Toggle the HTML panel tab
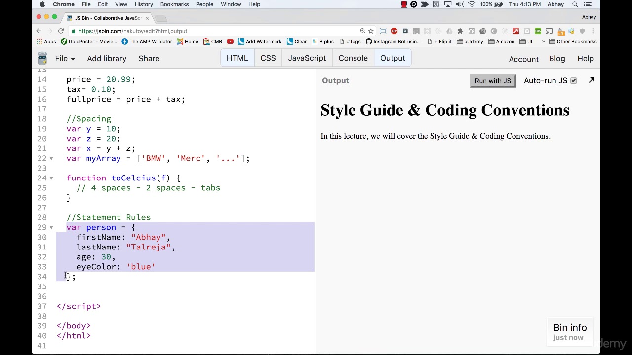Viewport: 632px width, 355px height. 237,58
